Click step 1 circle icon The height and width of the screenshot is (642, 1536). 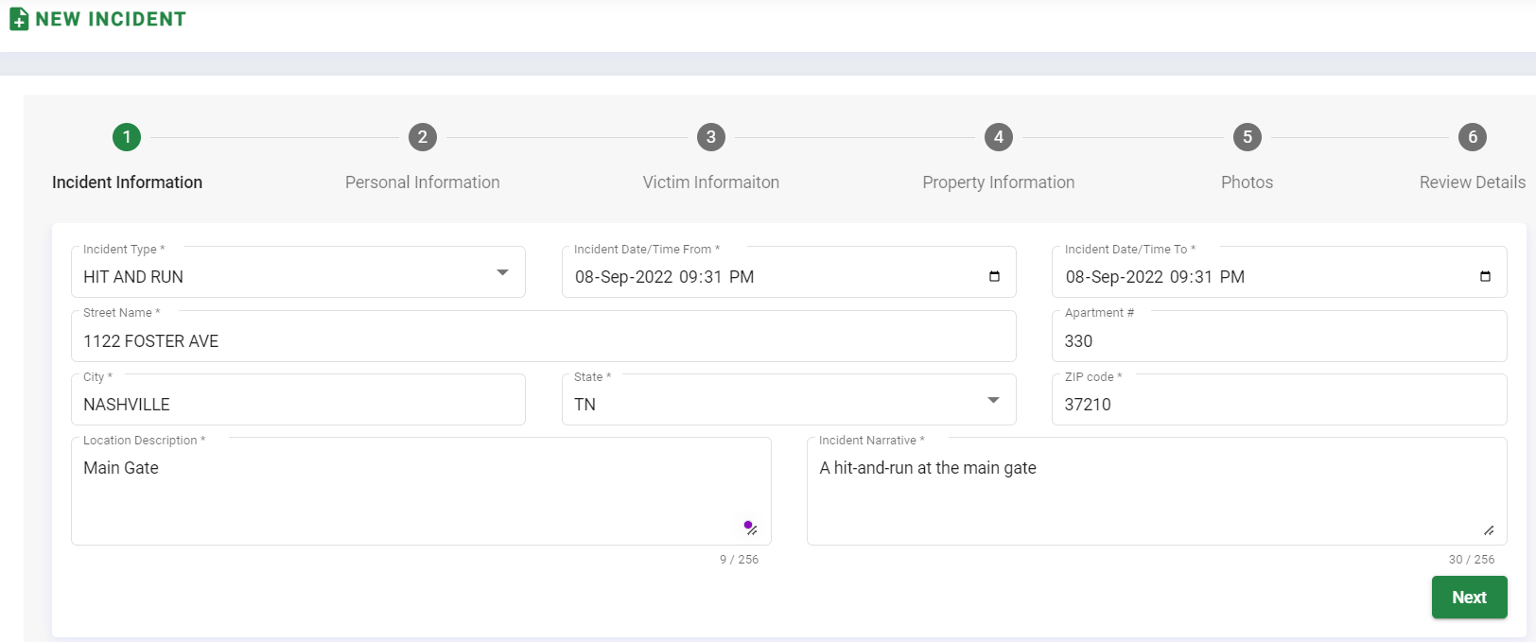(x=127, y=137)
